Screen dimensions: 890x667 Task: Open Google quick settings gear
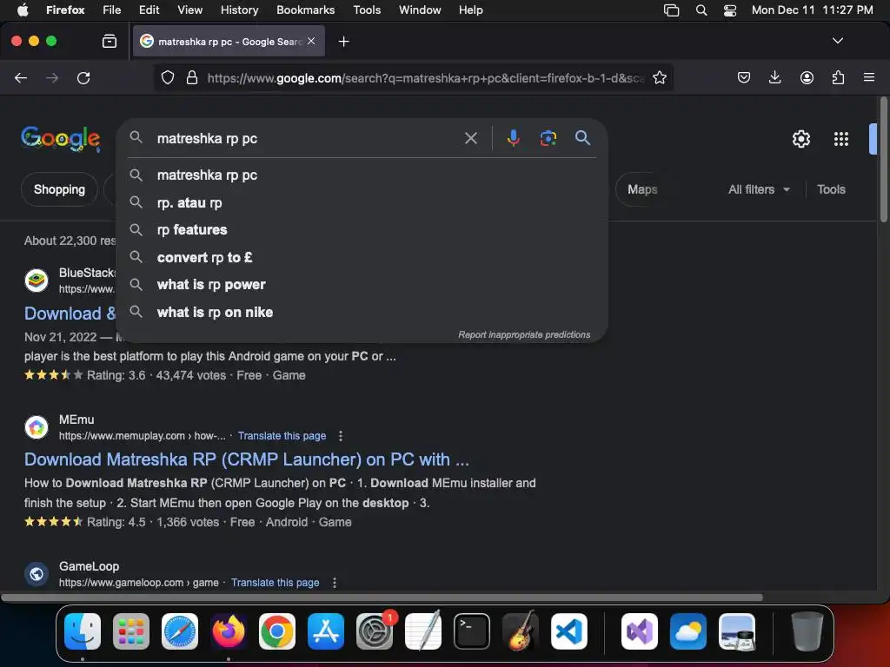point(800,139)
